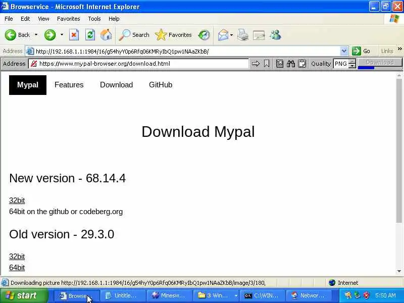Viewport: 404px width, 303px height.
Task: Click the 'Old version - 29.3.0' heading
Action: pyautogui.click(x=62, y=234)
